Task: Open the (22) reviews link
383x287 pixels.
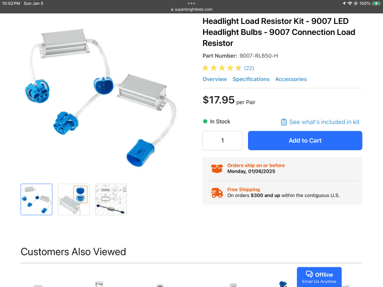Action: tap(249, 68)
